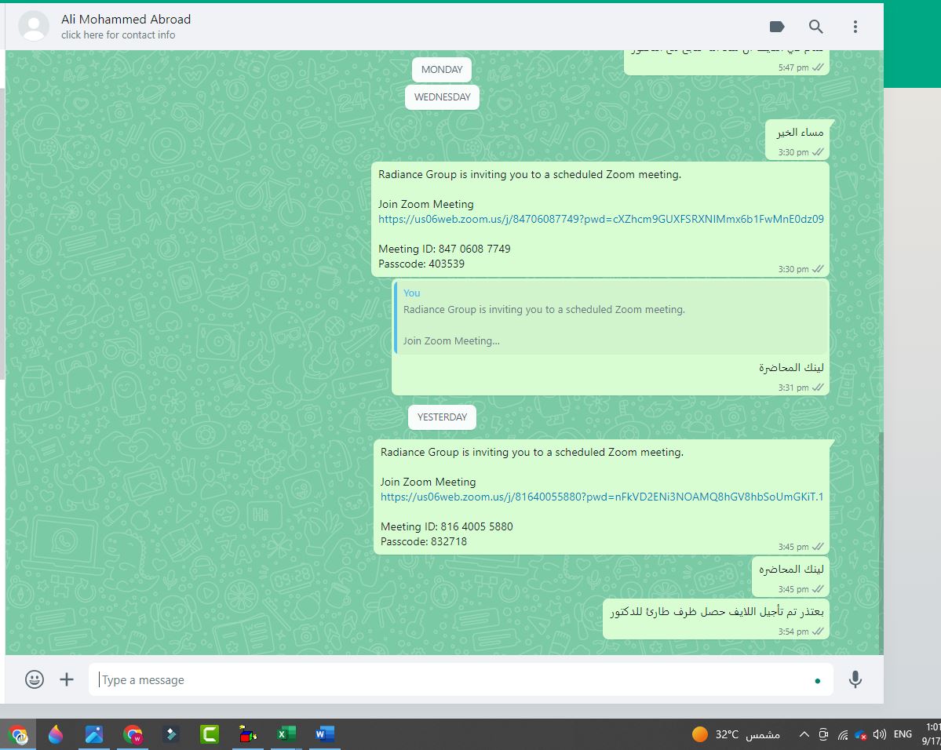The height and width of the screenshot is (750, 941).
Task: Open first Chrome icon in taskbar
Action: tap(18, 734)
